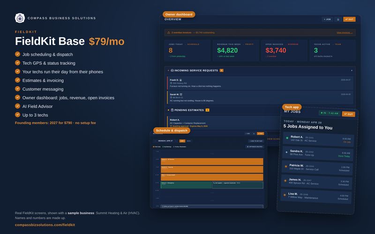Open compassbizsolutions.com/fieldkit link
This screenshot has width=375, height=234.
(x=45, y=225)
